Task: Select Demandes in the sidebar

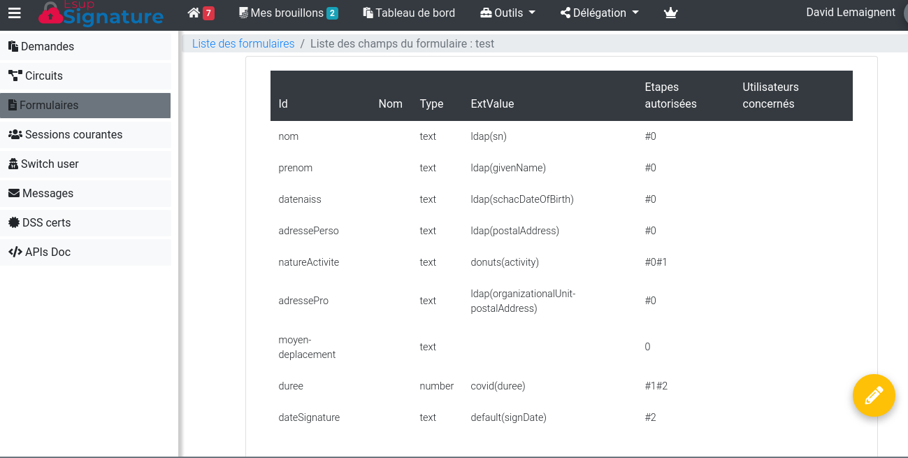Action: [47, 46]
